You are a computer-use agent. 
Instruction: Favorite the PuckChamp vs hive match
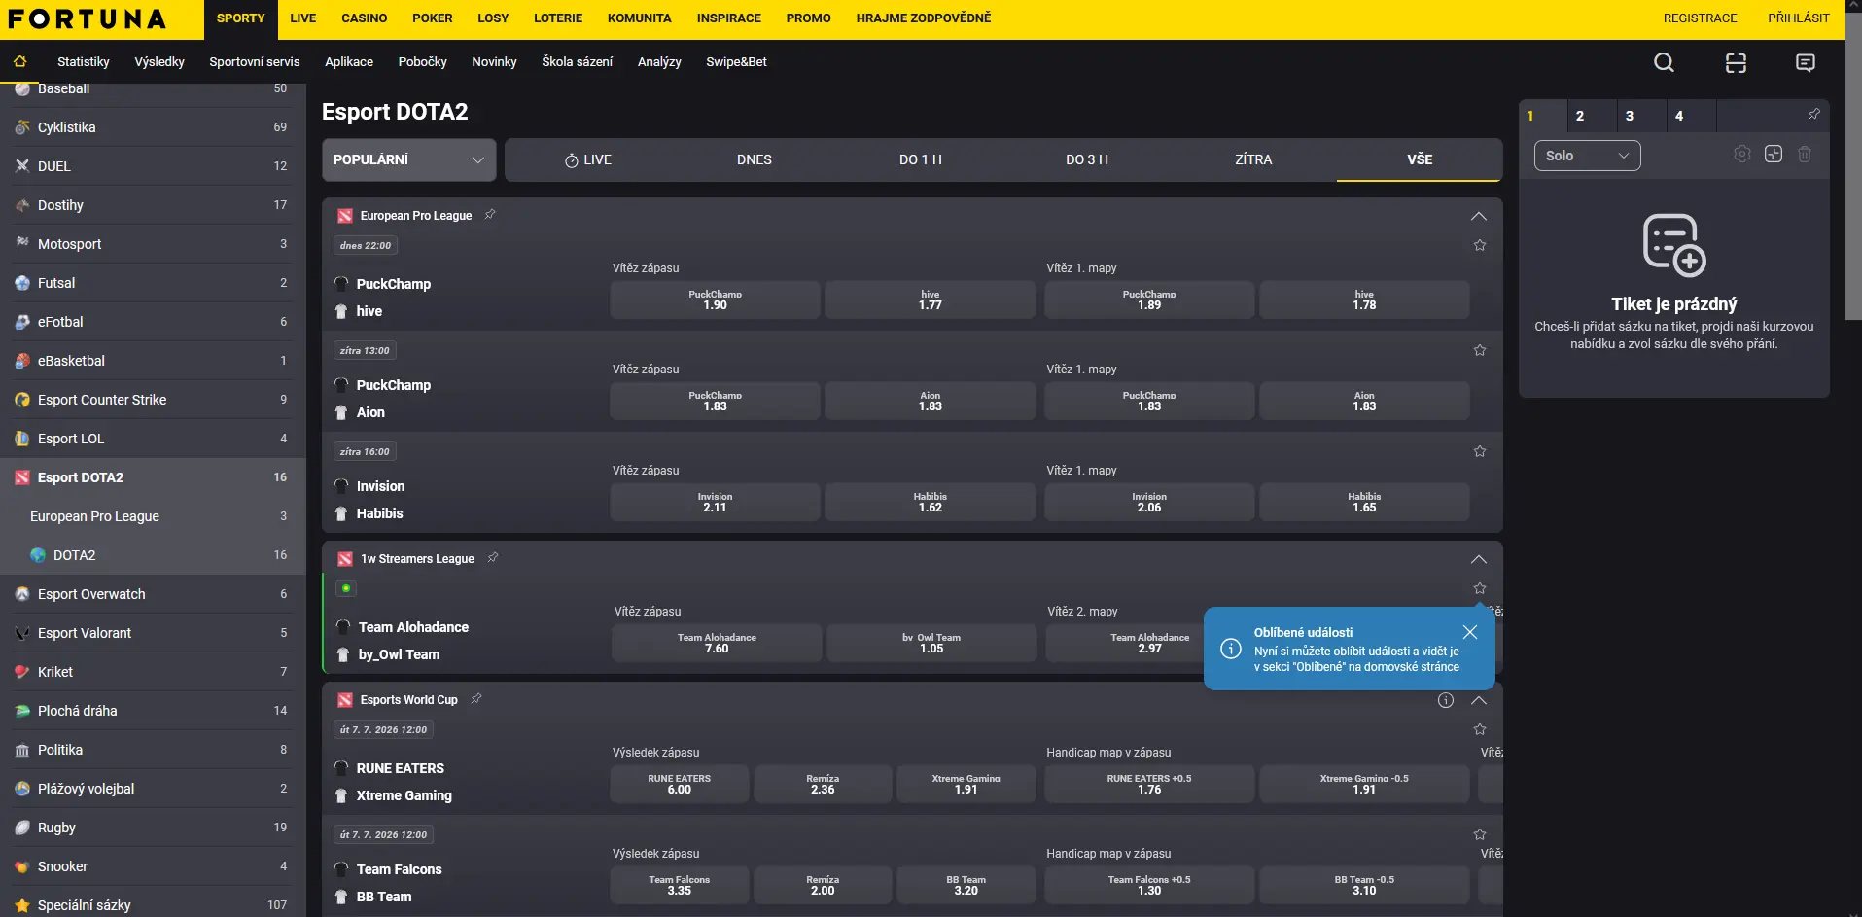pos(1480,245)
